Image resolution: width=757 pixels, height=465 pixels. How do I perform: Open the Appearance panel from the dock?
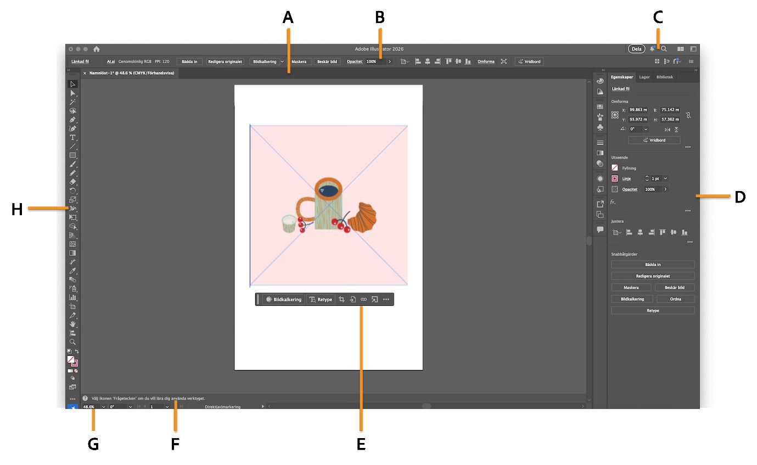[600, 178]
